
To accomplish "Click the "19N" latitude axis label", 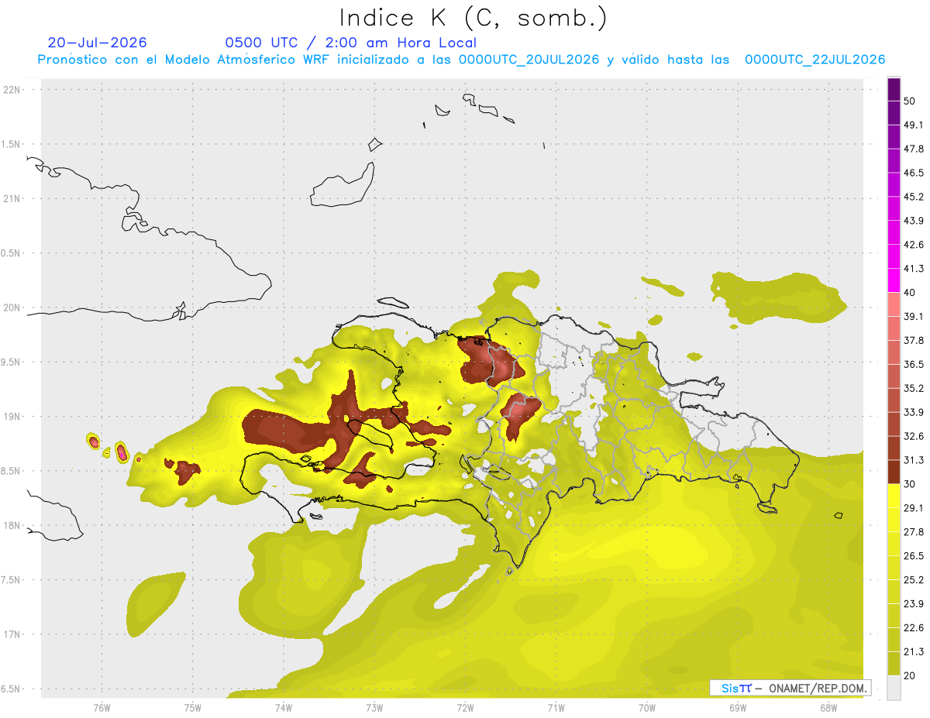I will click(x=12, y=417).
